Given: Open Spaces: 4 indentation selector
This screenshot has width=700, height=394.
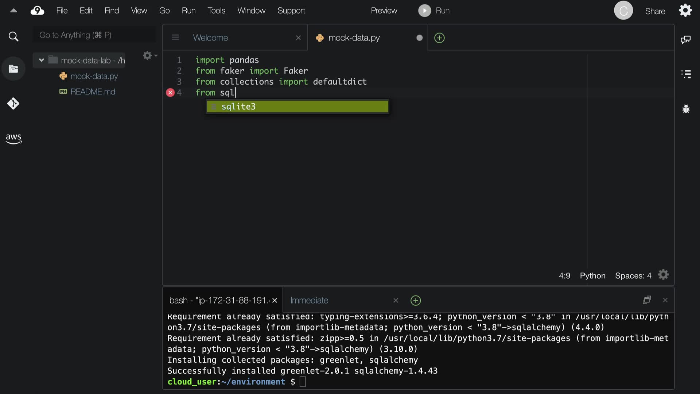Looking at the screenshot, I should (633, 276).
